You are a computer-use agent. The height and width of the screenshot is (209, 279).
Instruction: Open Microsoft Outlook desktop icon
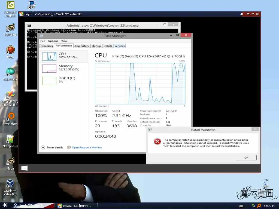(10, 9)
